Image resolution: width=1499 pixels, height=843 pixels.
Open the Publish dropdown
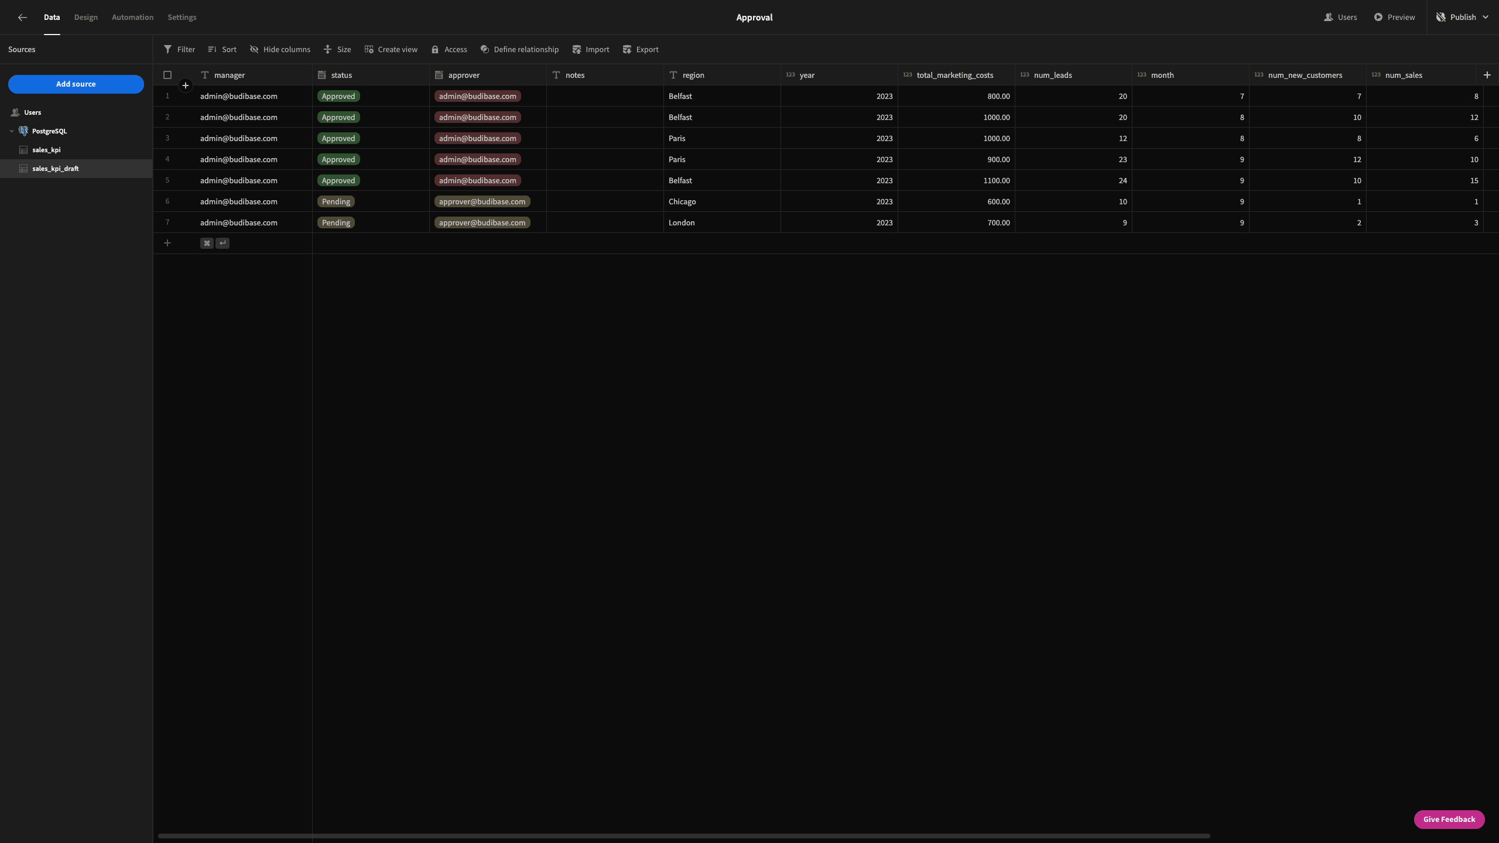(1462, 17)
